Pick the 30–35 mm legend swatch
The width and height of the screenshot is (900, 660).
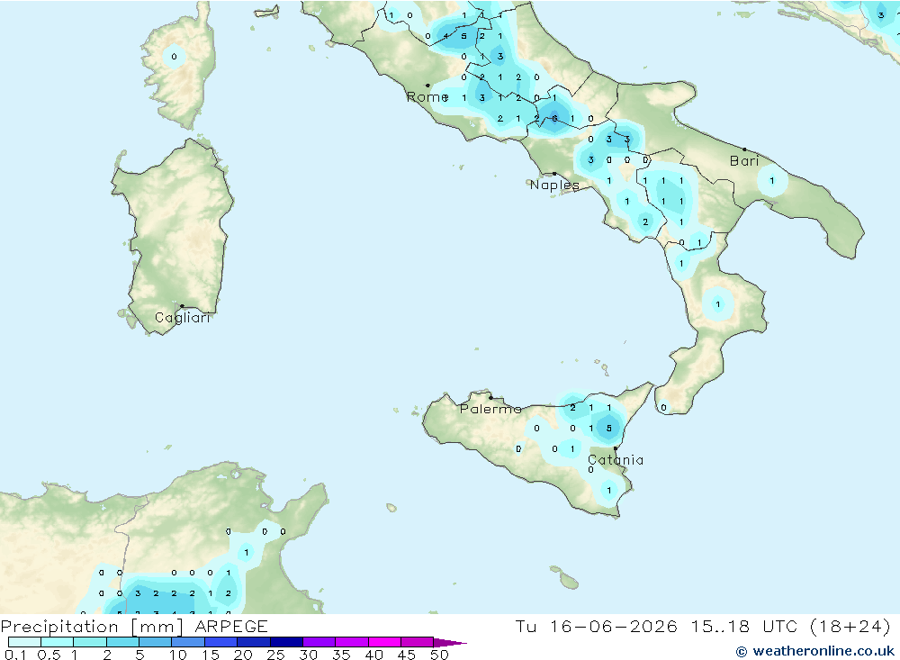click(319, 642)
